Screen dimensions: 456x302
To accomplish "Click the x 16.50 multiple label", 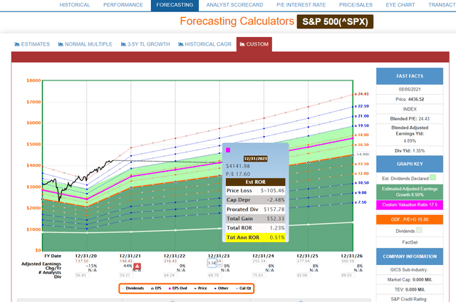I will pos(362,145).
